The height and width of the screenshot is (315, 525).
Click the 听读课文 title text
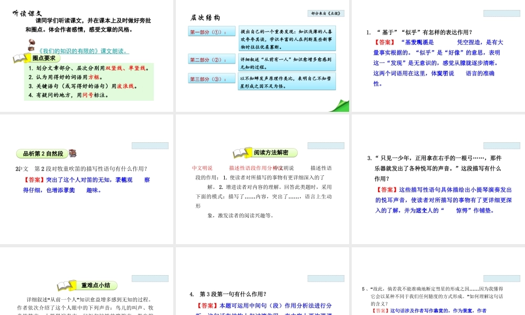(27, 14)
